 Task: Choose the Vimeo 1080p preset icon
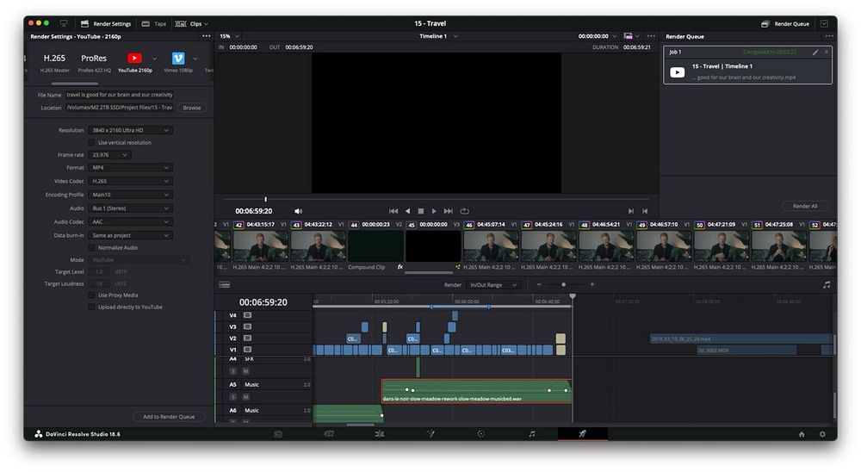(178, 59)
